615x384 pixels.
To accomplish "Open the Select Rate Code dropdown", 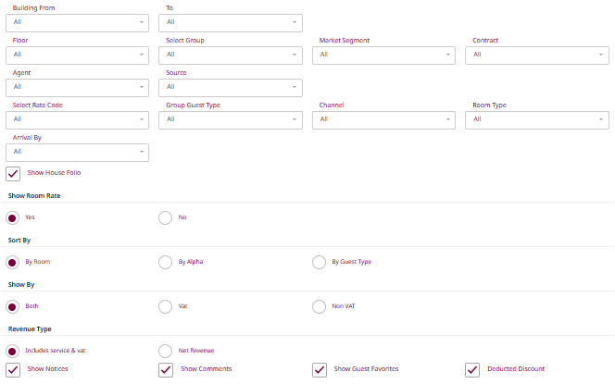I will tap(77, 119).
